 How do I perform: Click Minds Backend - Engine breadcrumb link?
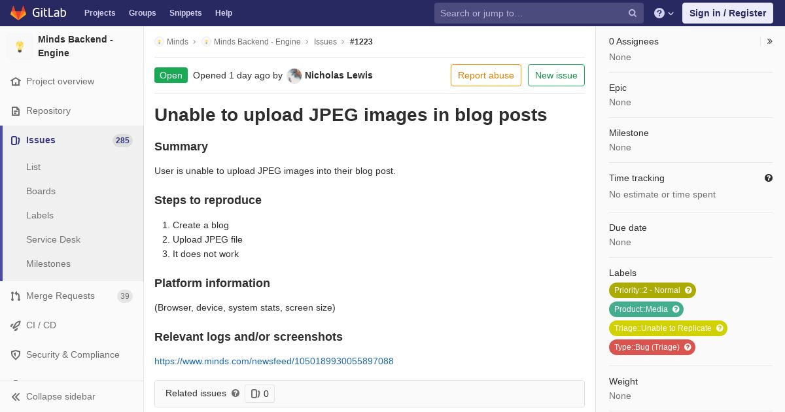click(257, 42)
